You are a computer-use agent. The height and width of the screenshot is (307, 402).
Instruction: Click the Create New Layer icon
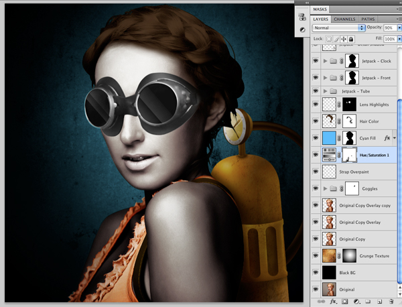(x=380, y=302)
